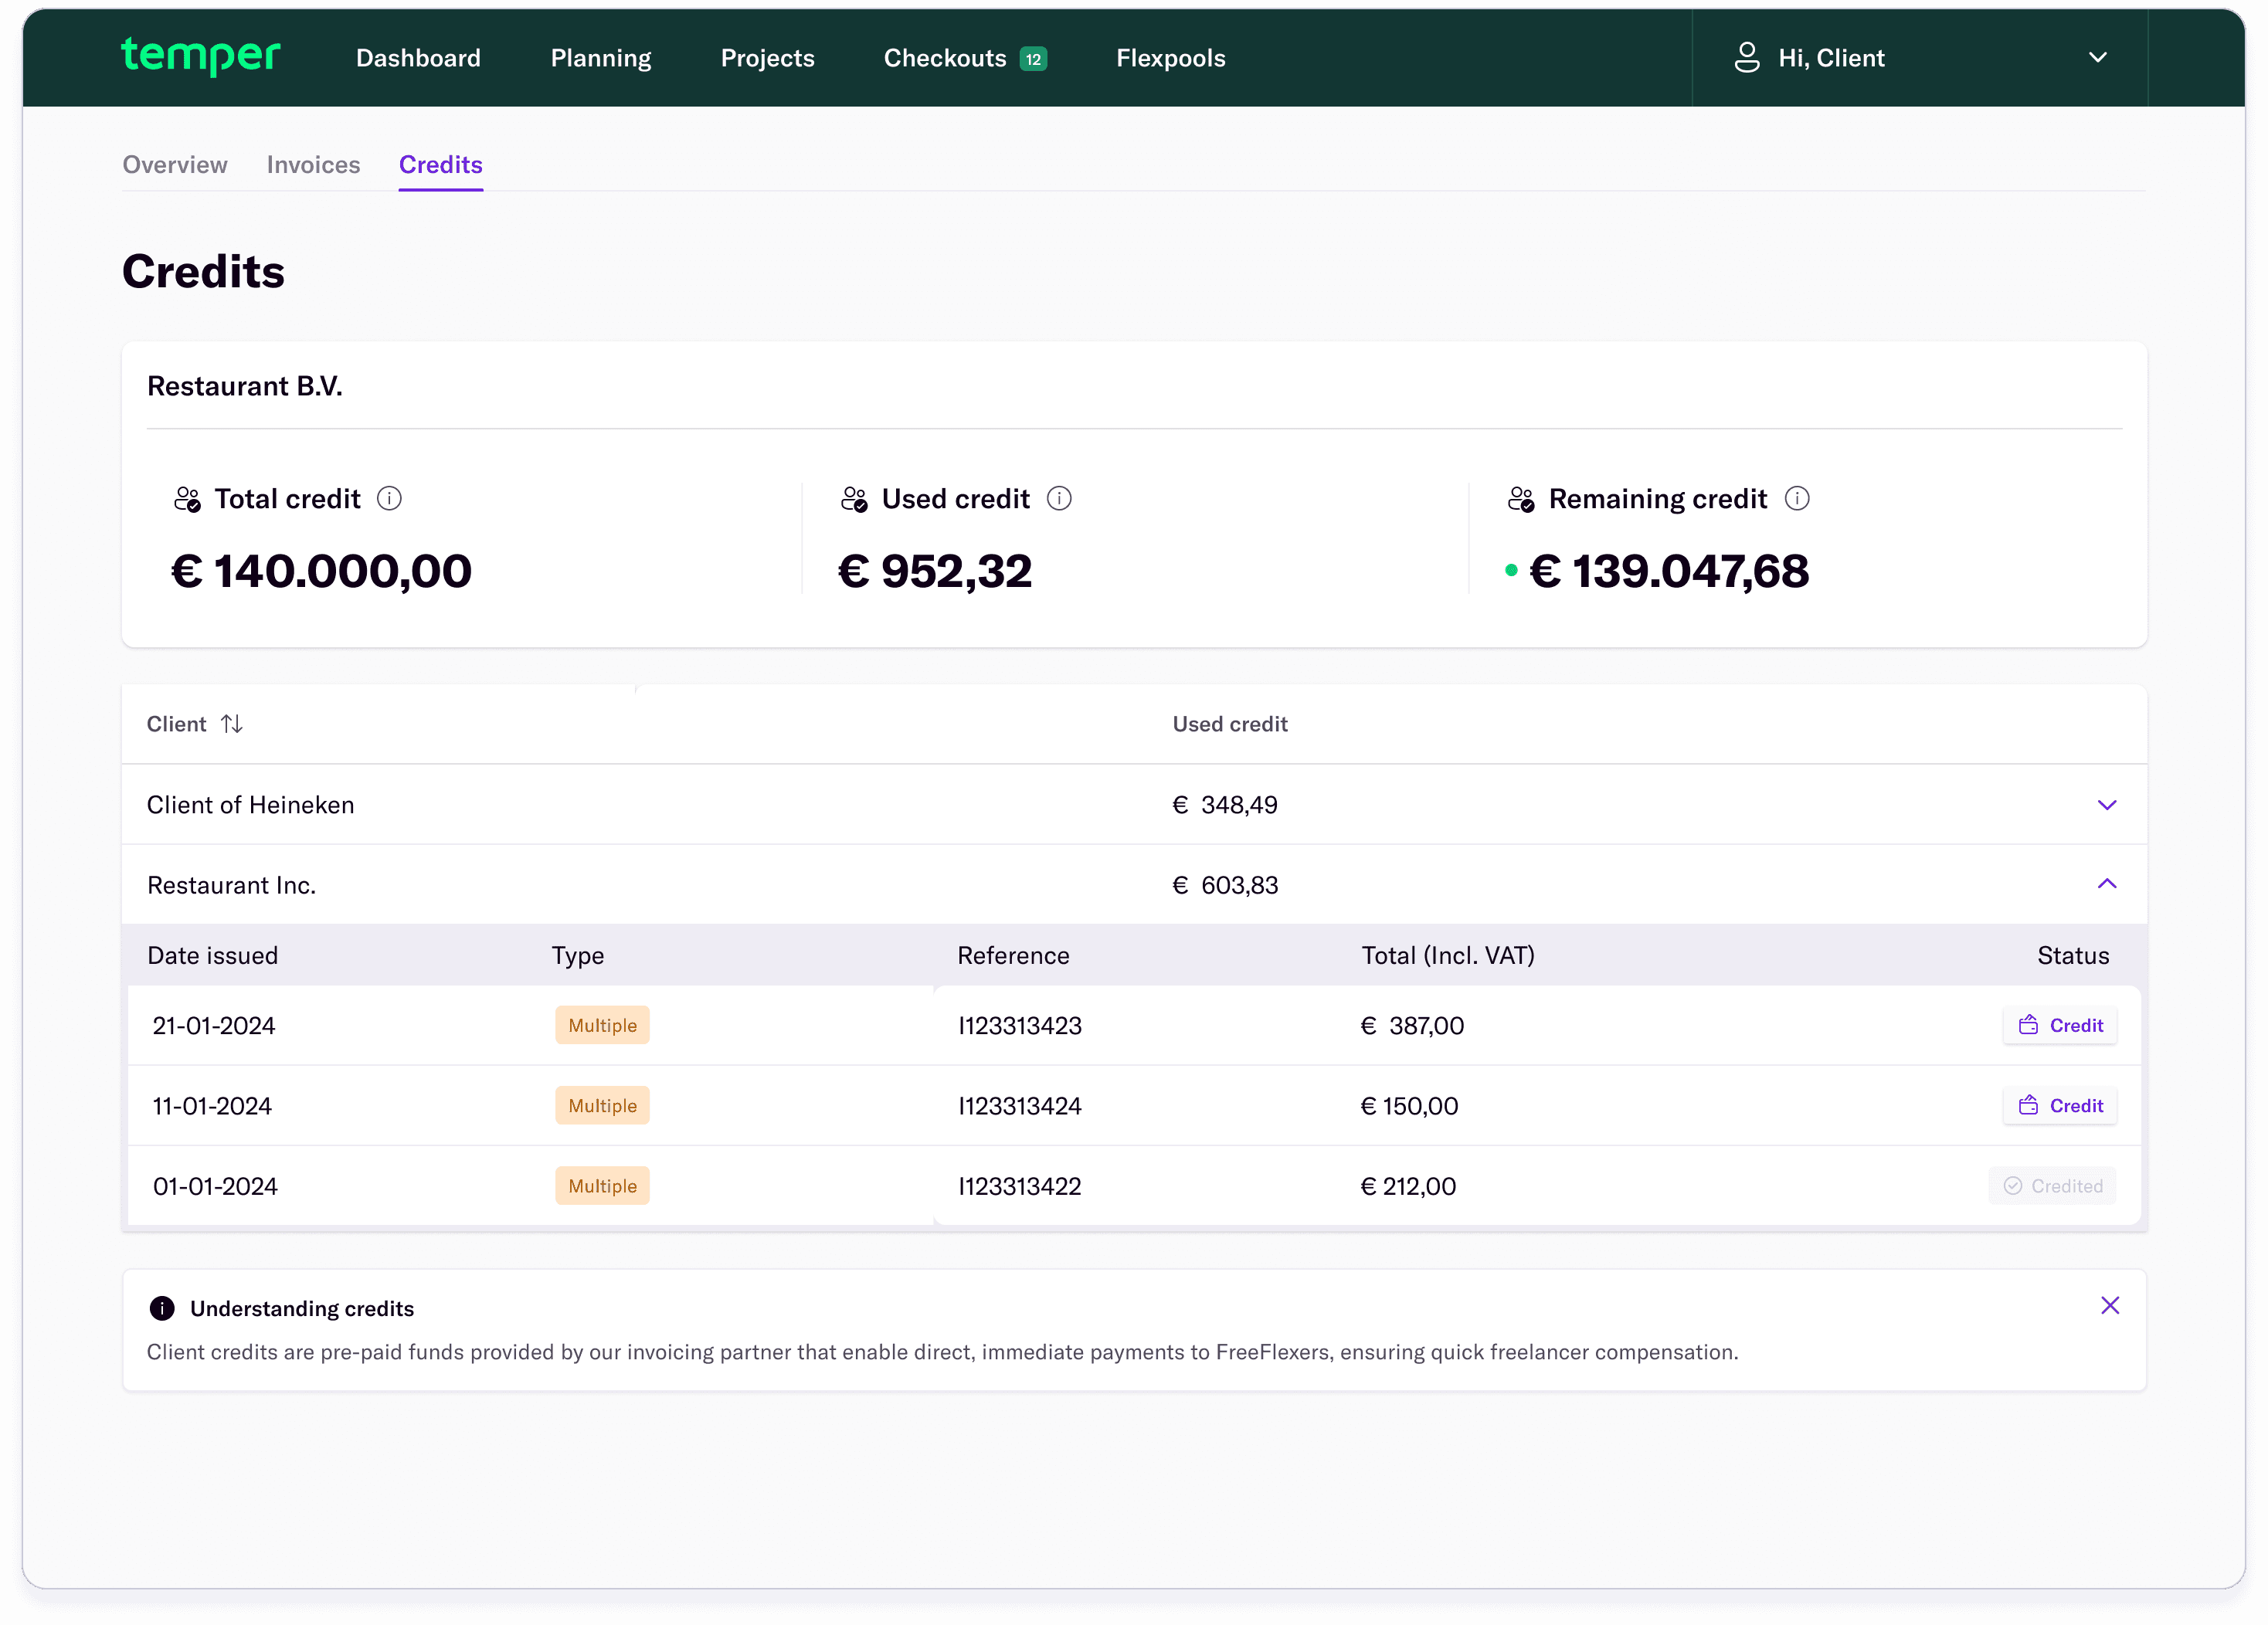Open the Hi, Client account dropdown
The image size is (2268, 1625).
pos(2098,57)
